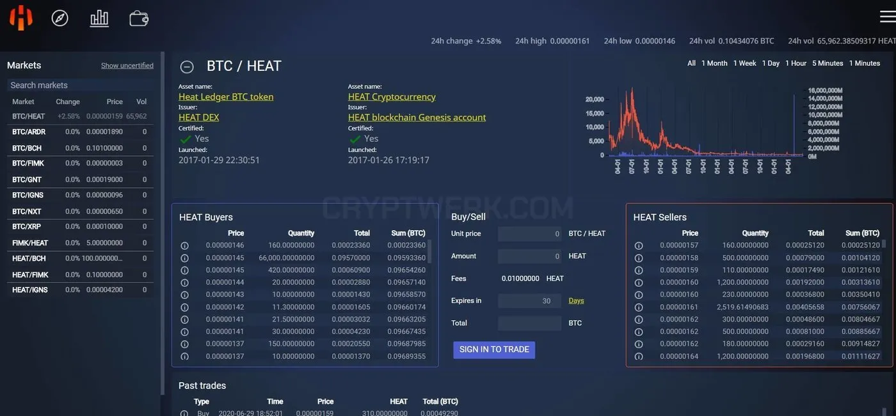The height and width of the screenshot is (416, 896).
Task: Select the BTC/FIMK market row
Action: (x=80, y=164)
